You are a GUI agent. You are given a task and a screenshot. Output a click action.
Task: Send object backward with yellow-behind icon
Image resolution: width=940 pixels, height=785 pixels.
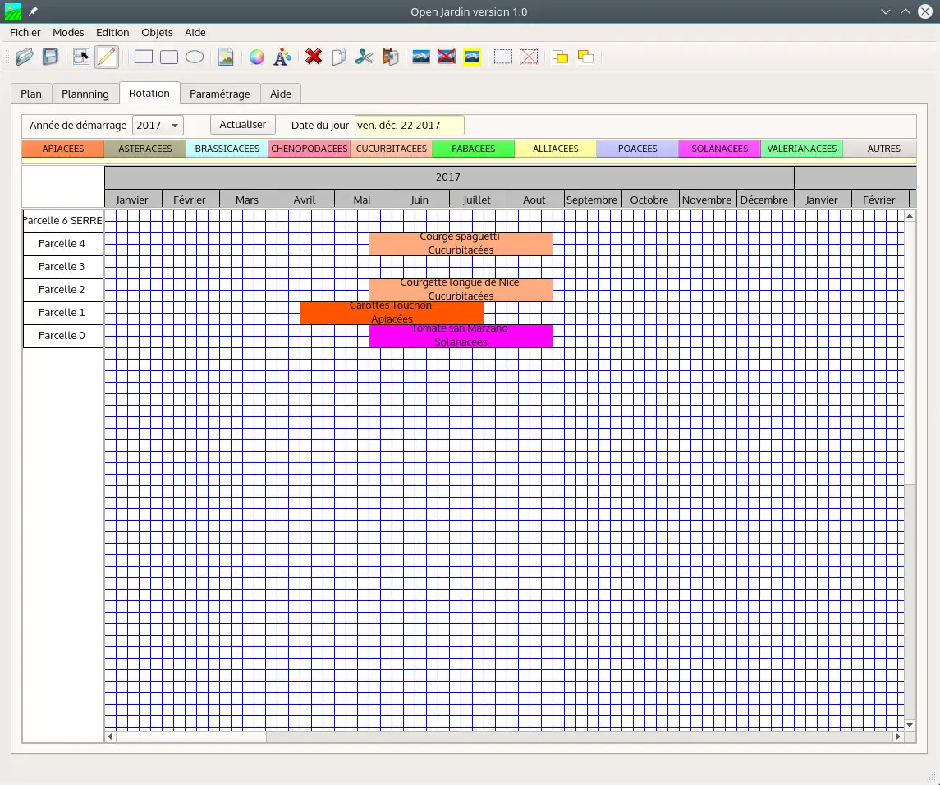click(585, 57)
